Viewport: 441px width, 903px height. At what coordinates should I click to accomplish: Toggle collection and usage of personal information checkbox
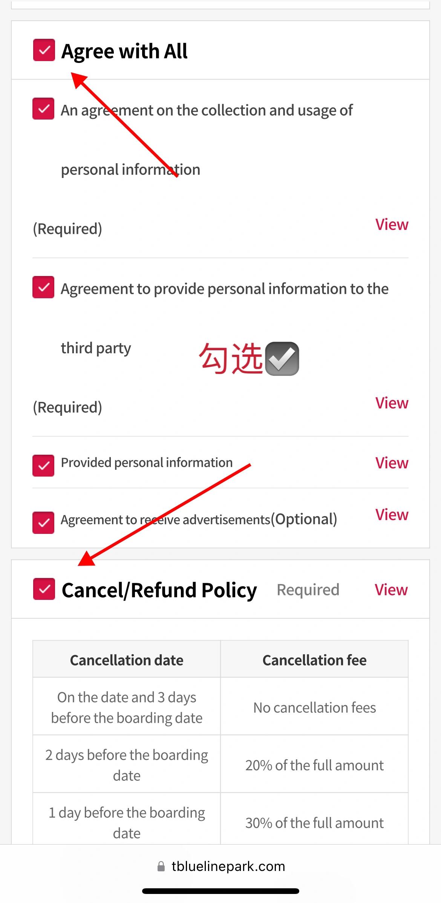click(43, 109)
